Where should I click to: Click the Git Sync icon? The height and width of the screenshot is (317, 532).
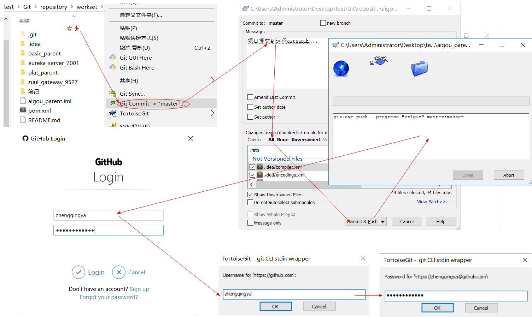pyautogui.click(x=113, y=94)
